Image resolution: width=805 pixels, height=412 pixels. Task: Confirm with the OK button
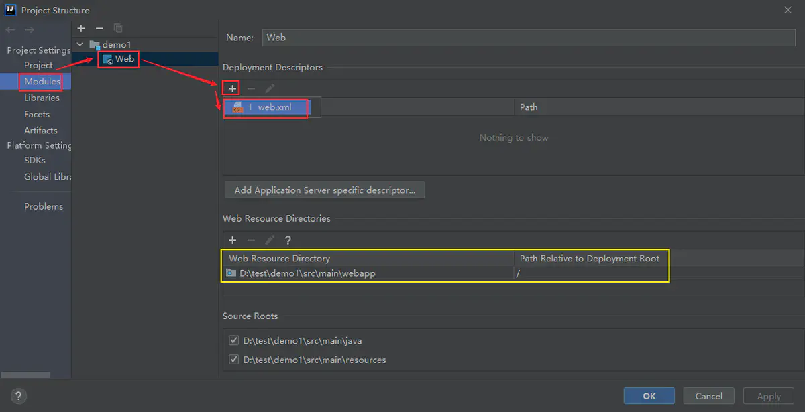pos(649,396)
